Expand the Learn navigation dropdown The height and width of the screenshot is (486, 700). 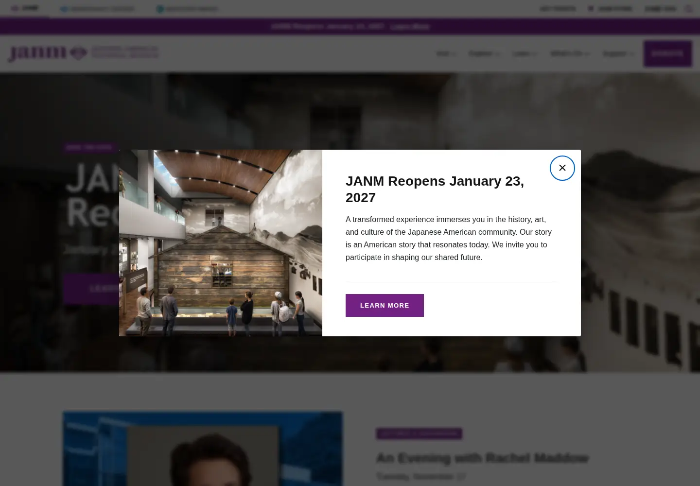coord(525,53)
